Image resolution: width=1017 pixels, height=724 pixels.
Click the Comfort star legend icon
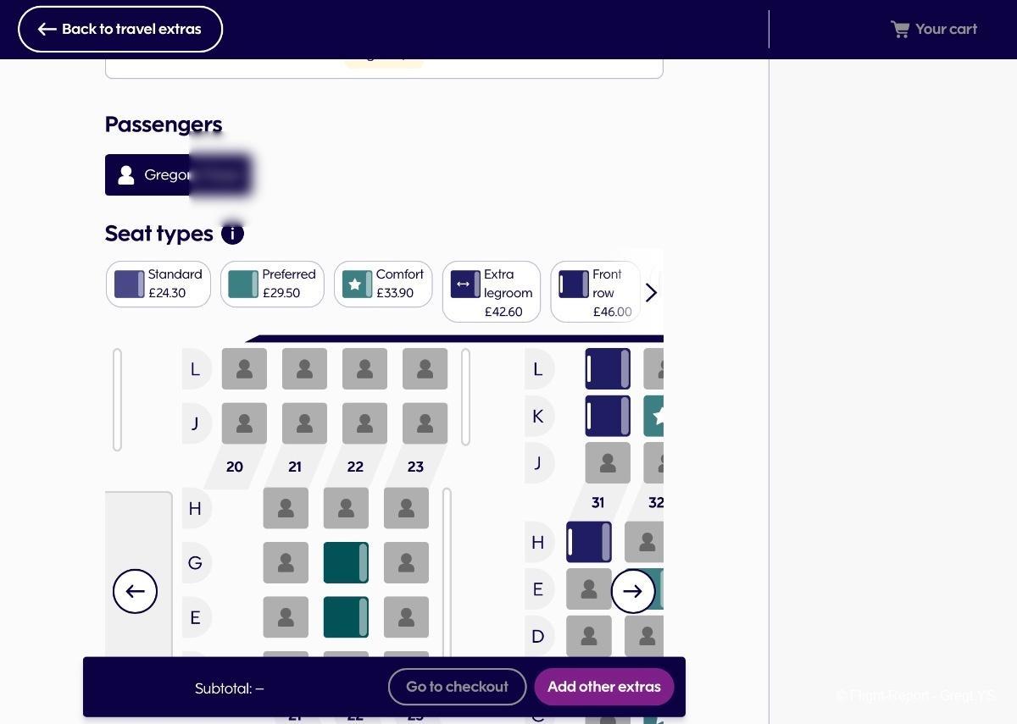click(x=357, y=285)
